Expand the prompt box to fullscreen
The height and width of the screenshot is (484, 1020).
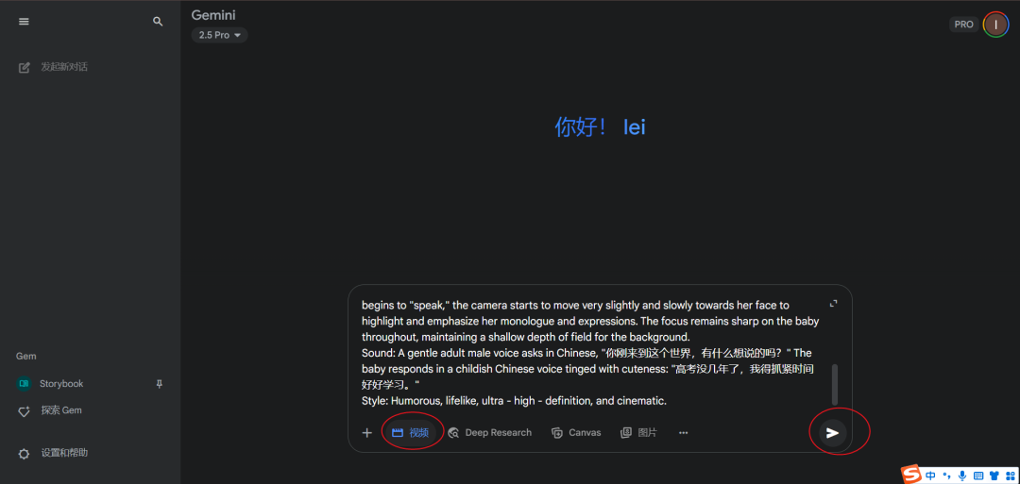pyautogui.click(x=834, y=304)
